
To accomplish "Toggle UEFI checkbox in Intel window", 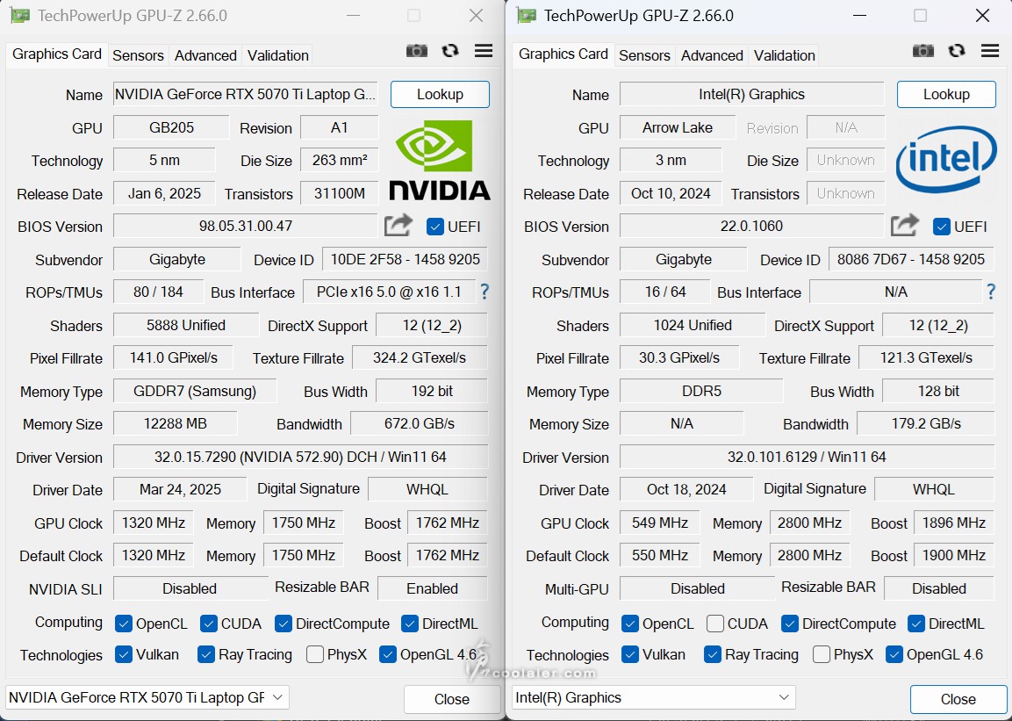I will [942, 227].
